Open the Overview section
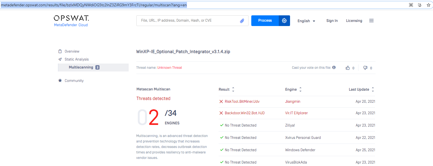The width and height of the screenshot is (433, 166). click(x=72, y=51)
